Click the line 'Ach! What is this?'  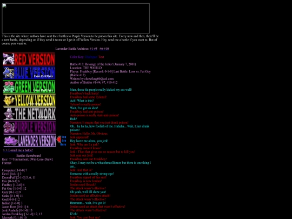point(82,101)
